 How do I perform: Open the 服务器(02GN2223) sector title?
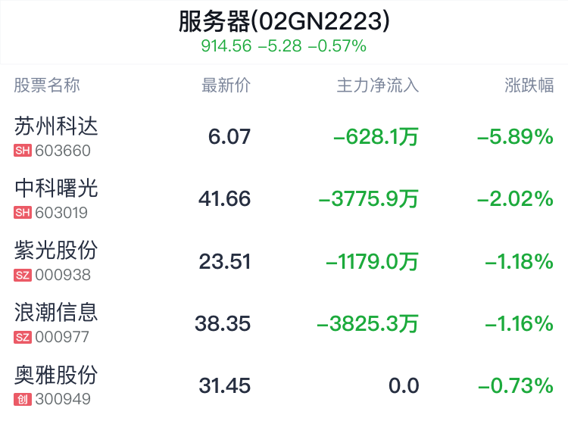(x=284, y=21)
